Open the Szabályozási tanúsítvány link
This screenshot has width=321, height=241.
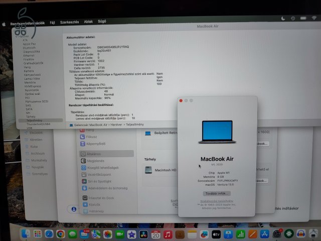(217, 201)
